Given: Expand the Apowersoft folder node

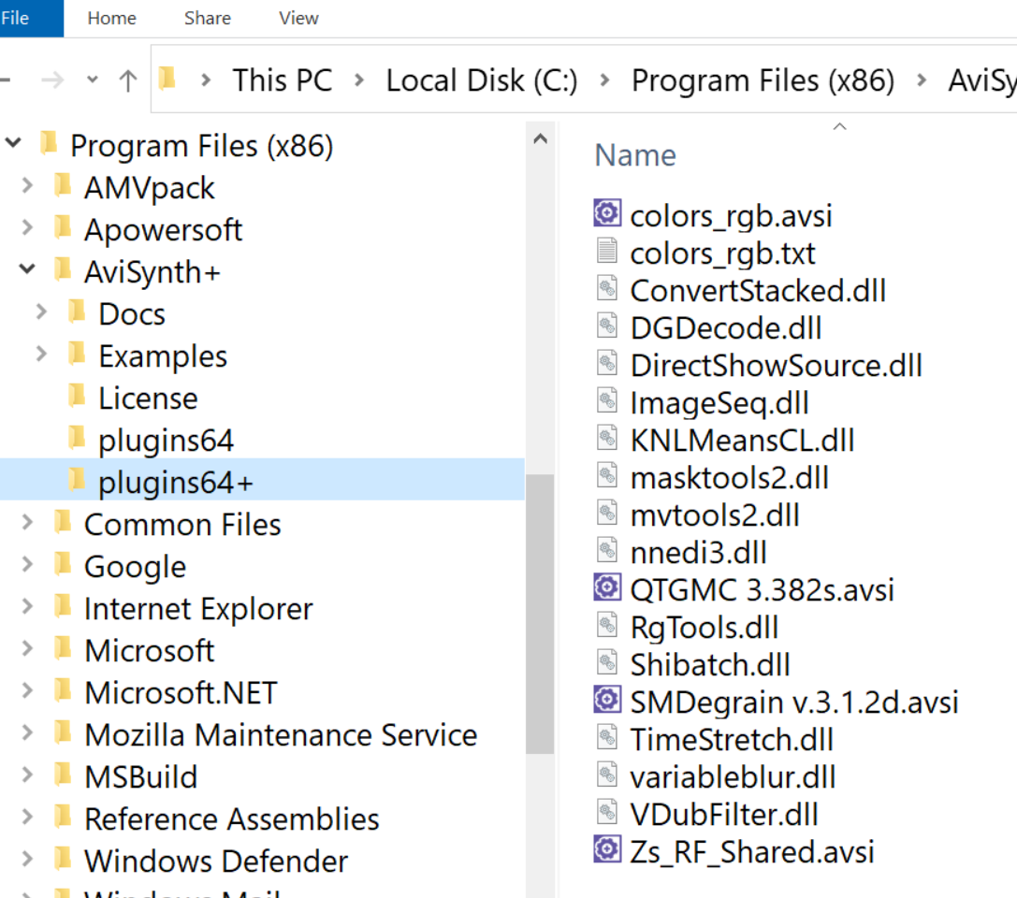Looking at the screenshot, I should click(x=26, y=227).
